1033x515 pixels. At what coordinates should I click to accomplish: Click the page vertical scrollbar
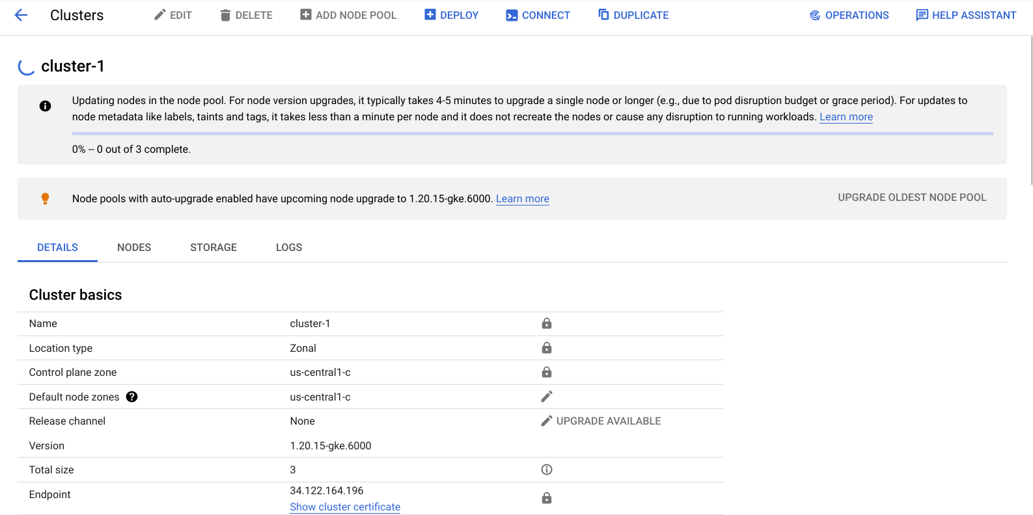click(x=1030, y=111)
